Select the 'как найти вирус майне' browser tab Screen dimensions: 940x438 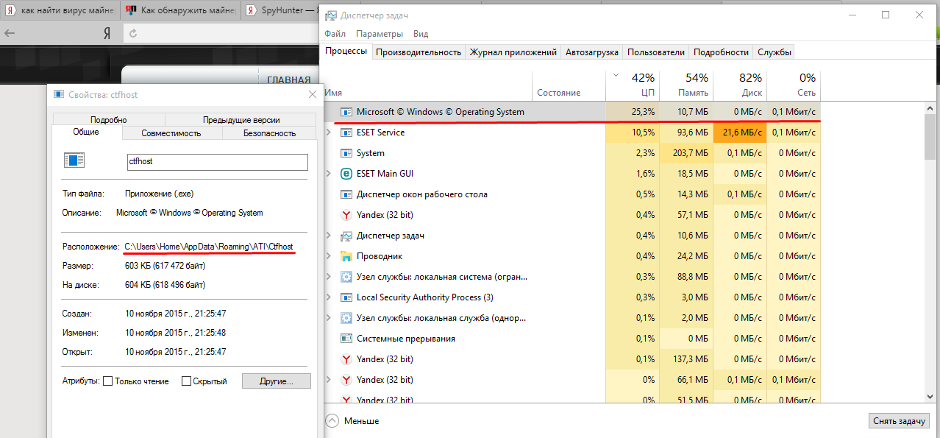pyautogui.click(x=59, y=11)
